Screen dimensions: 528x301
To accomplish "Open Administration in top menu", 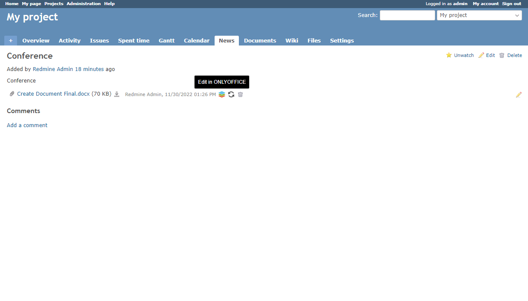I will 83,4.
